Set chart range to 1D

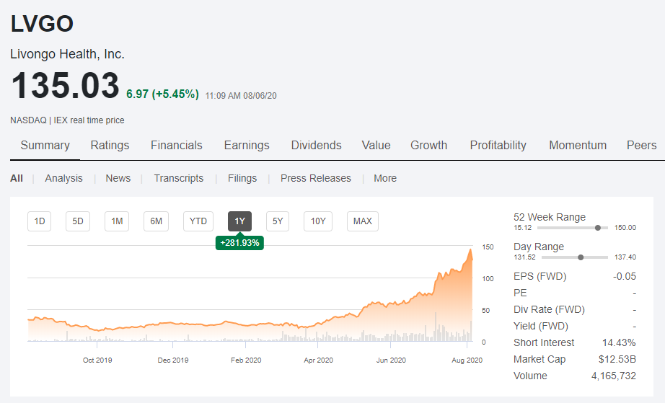(40, 221)
